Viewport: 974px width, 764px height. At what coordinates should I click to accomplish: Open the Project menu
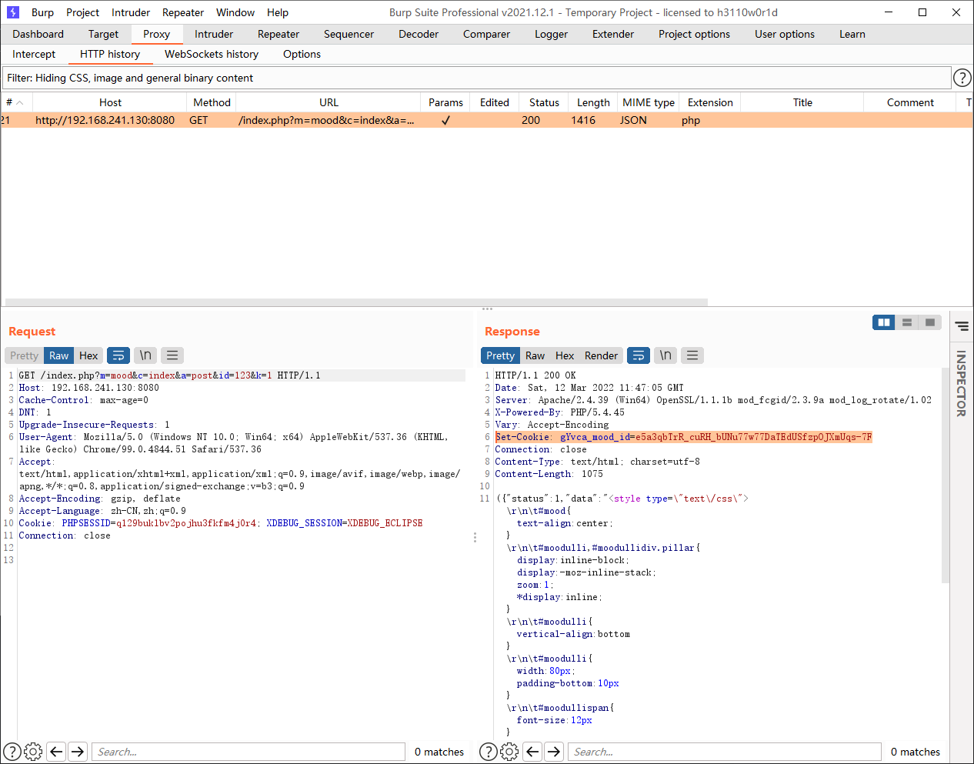pos(82,12)
